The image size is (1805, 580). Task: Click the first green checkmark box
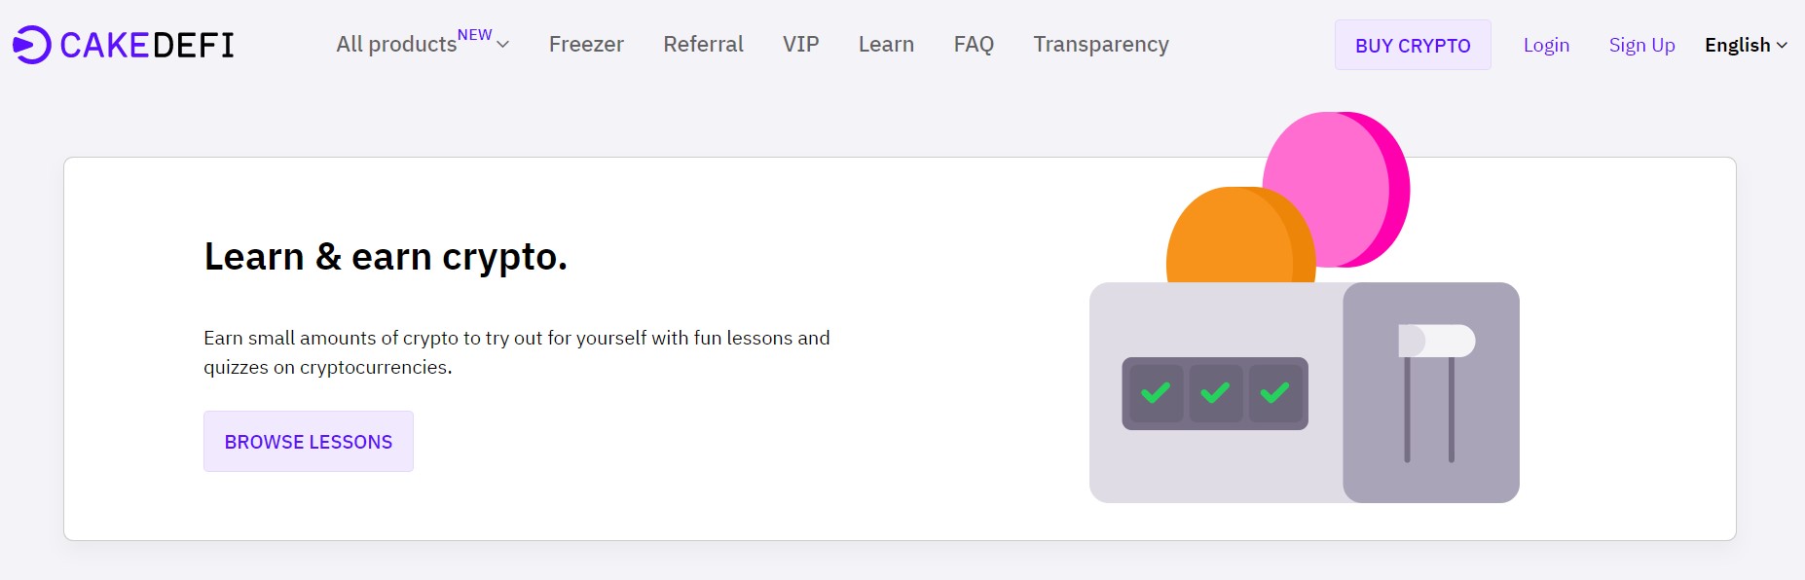pos(1156,393)
